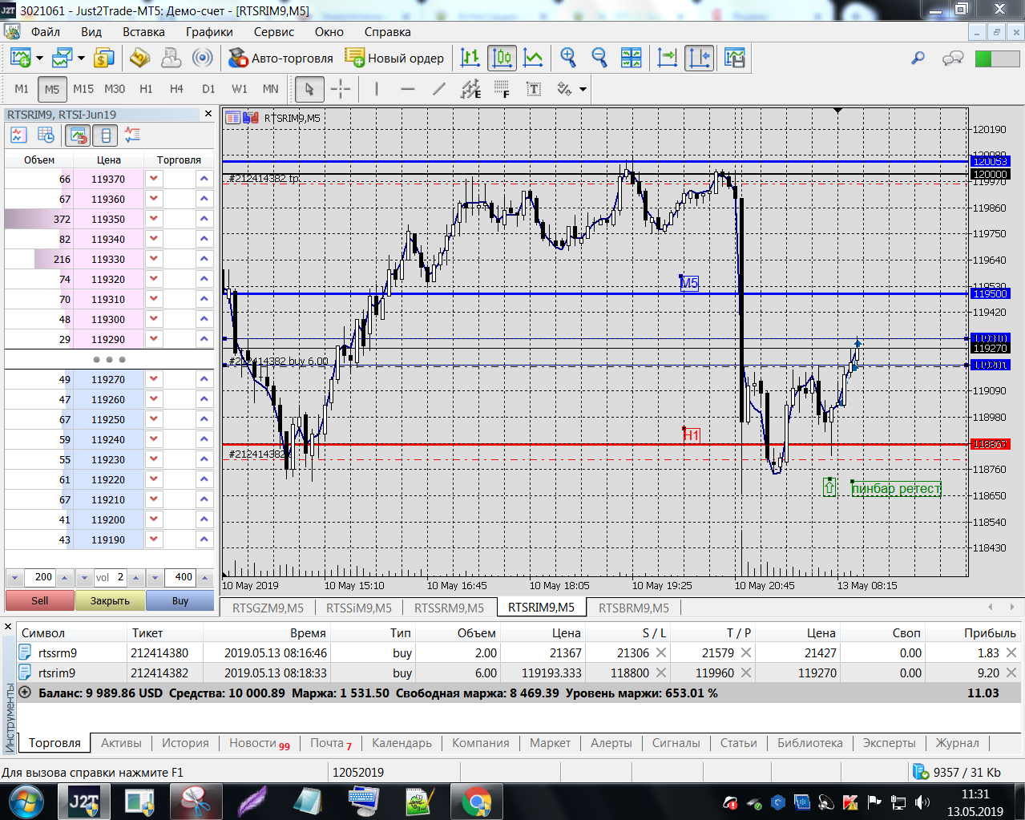Screen dimensions: 1025x820
Task: Select the H1 timeframe
Action: coord(146,89)
